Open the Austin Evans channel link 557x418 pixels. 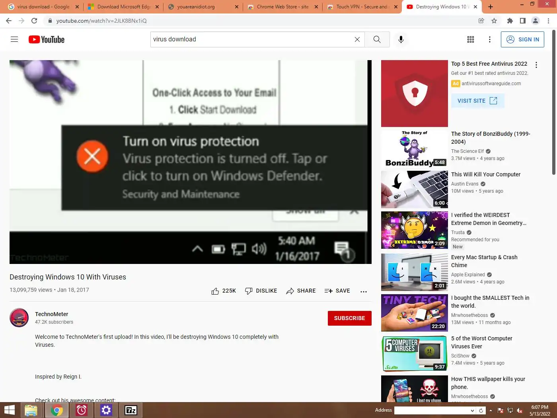[465, 184]
